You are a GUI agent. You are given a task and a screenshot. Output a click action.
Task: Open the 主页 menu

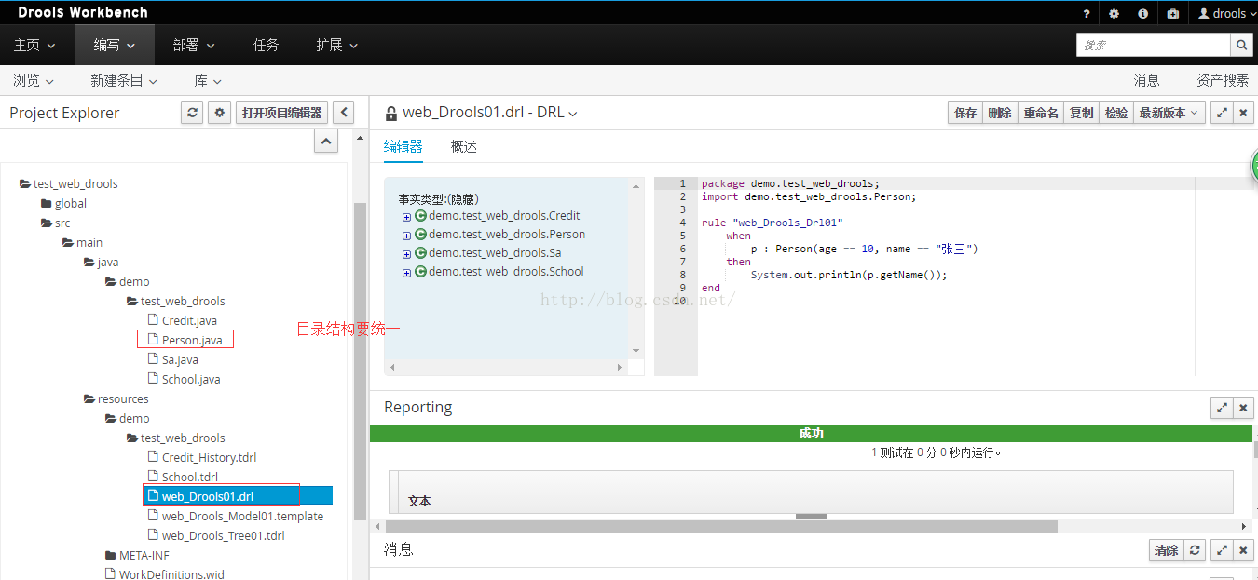34,45
